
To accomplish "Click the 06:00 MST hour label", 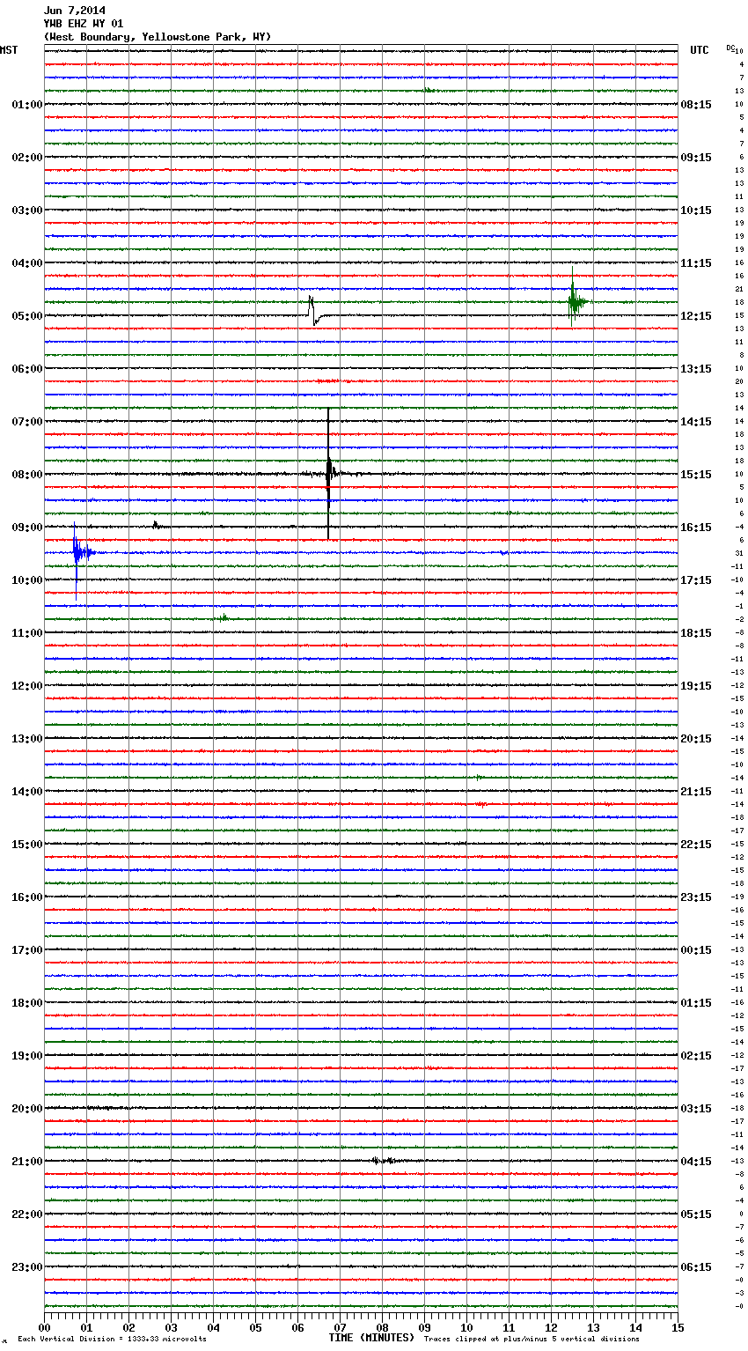I will (27, 369).
